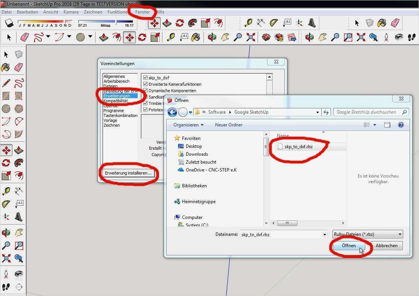Select the skp_to_dxf.rbz file
The height and width of the screenshot is (296, 419).
click(299, 147)
